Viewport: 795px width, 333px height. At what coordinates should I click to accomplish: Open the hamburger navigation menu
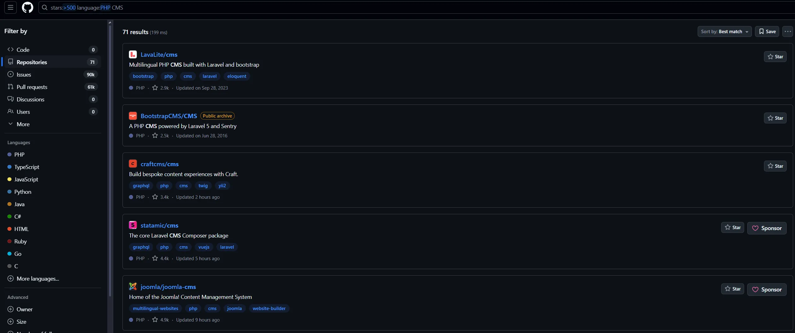coord(11,7)
